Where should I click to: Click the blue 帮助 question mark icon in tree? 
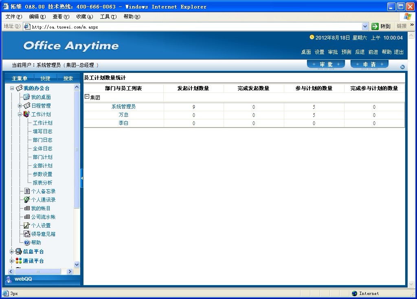point(27,242)
